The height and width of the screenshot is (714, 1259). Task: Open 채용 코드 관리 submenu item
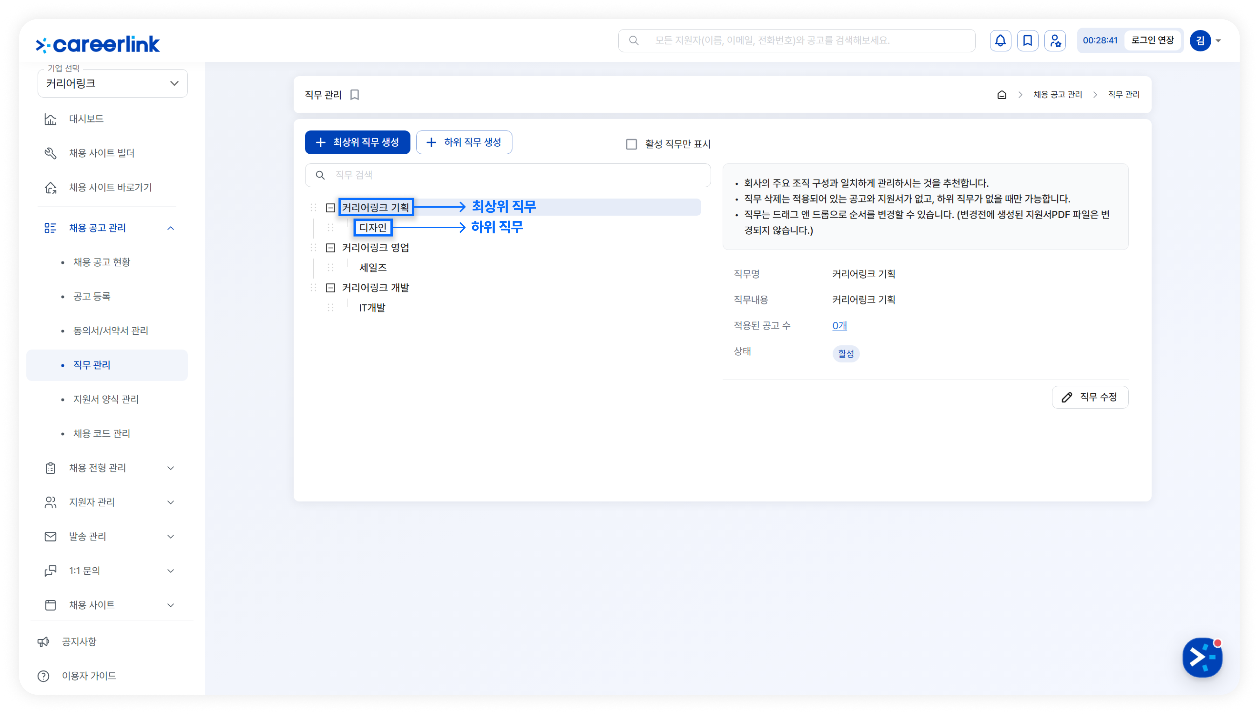(x=102, y=434)
